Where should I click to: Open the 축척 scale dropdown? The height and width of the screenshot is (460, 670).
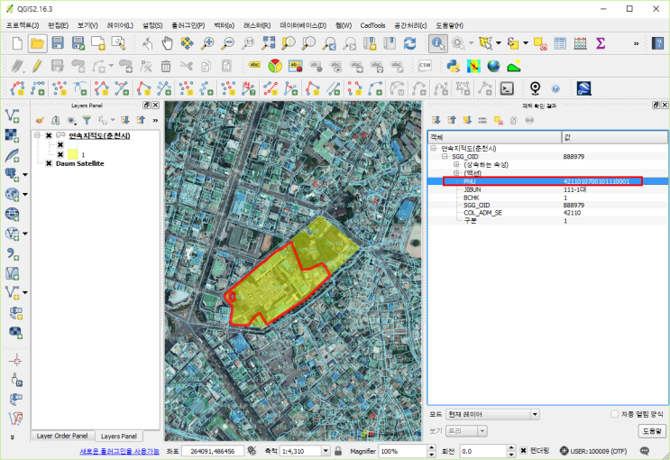[x=326, y=450]
